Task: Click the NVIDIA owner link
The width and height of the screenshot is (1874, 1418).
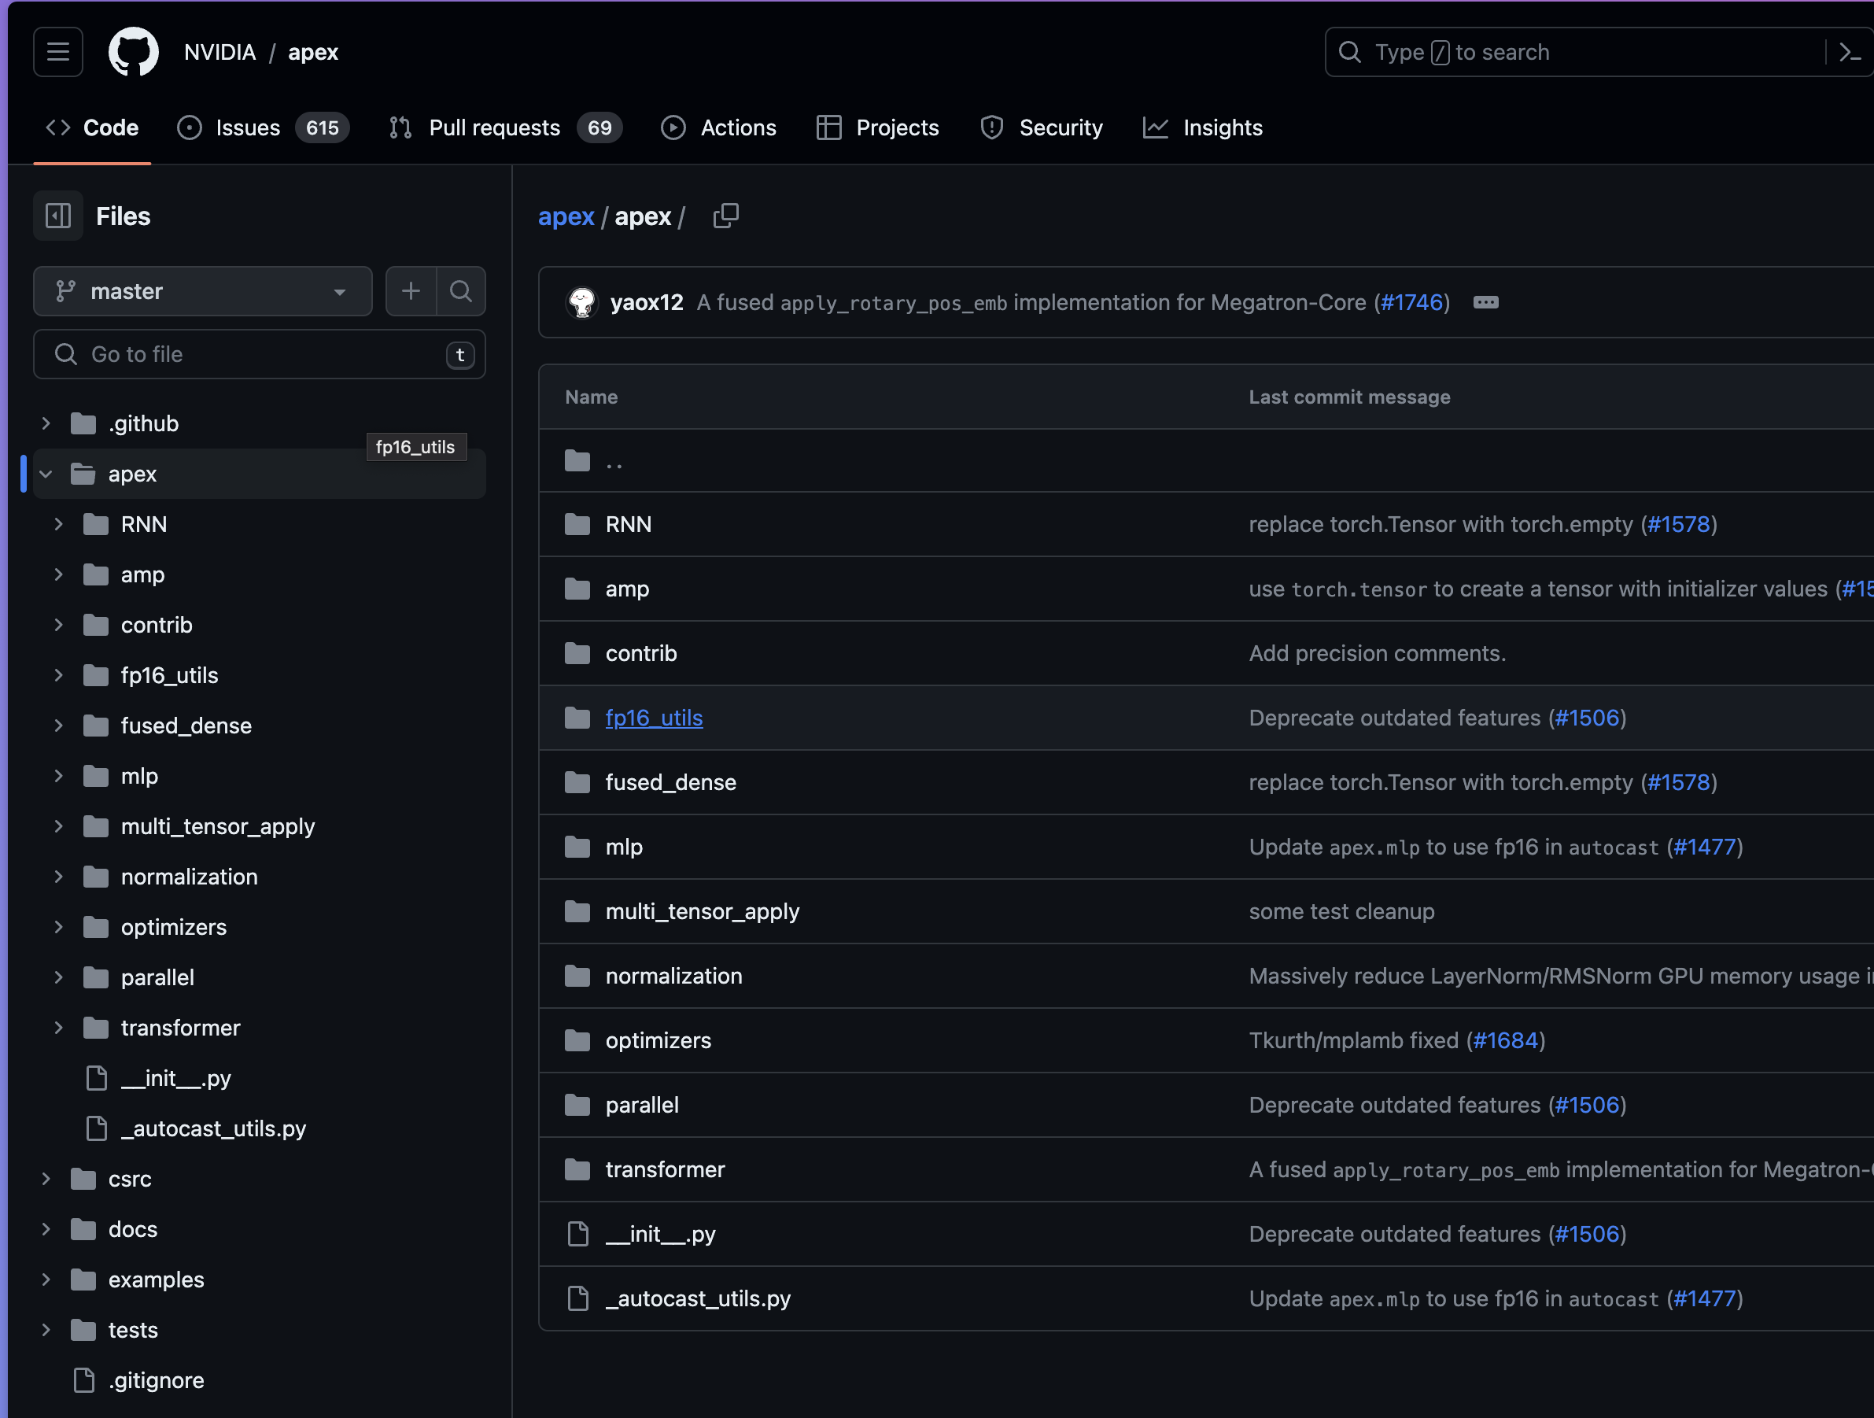Action: [x=219, y=53]
